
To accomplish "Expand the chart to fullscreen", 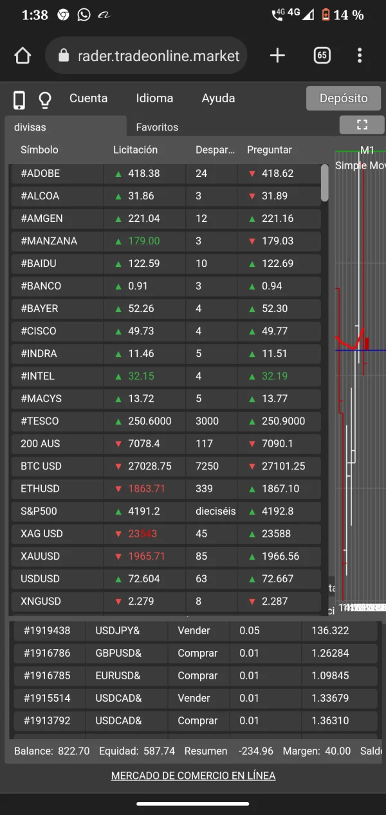I will (x=362, y=125).
